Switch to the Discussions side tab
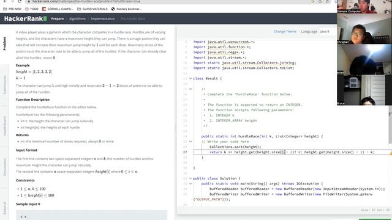392x220 pixels. point(4,167)
